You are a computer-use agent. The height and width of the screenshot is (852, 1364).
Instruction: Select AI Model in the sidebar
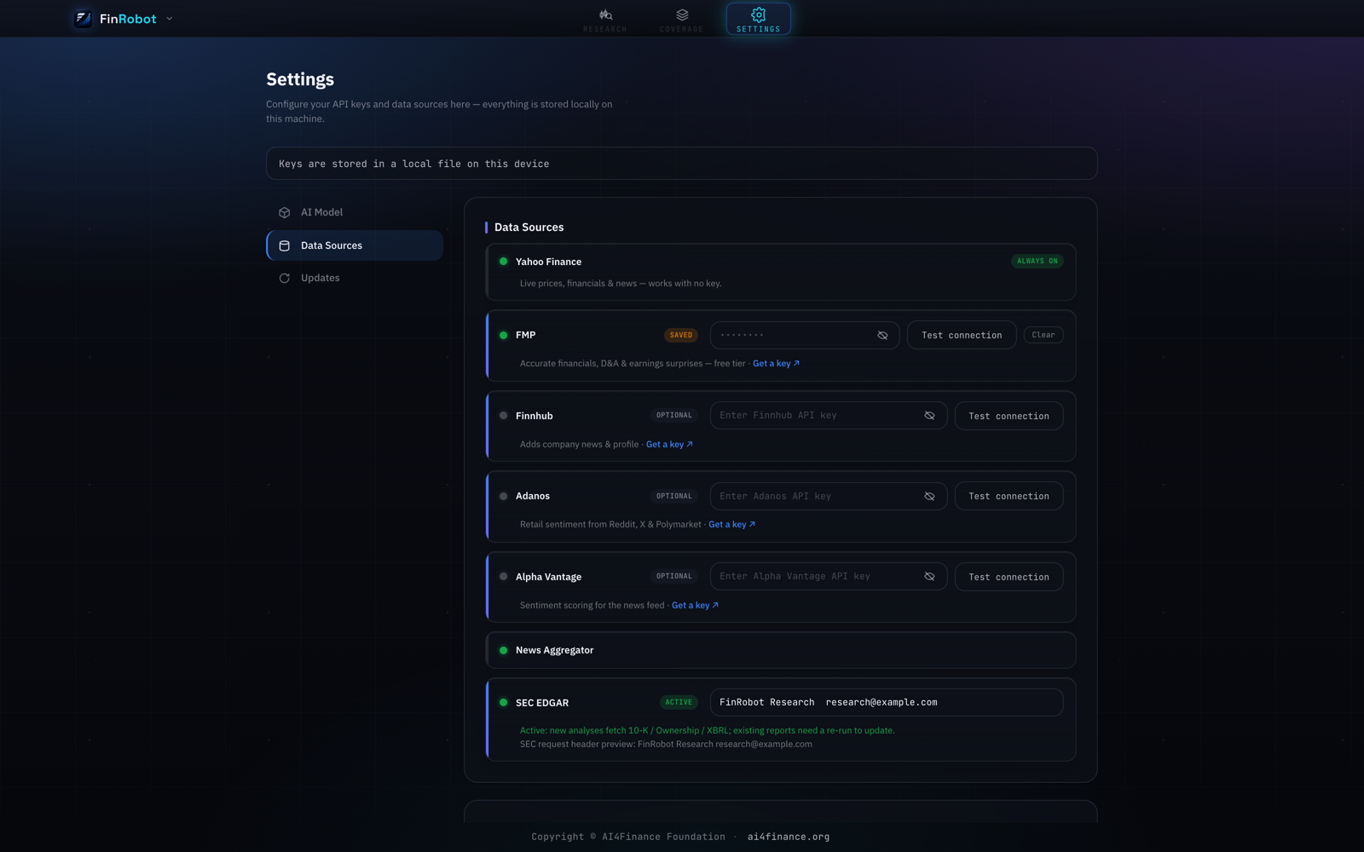pyautogui.click(x=355, y=212)
